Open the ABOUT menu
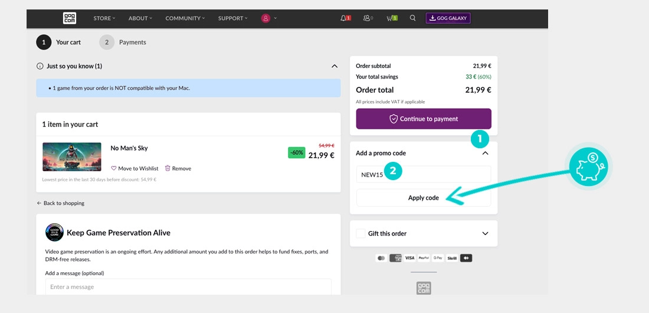Image resolution: width=649 pixels, height=313 pixels. [140, 18]
